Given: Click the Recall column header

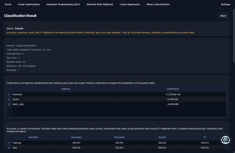Looking at the screenshot, I should pyautogui.click(x=162, y=137).
